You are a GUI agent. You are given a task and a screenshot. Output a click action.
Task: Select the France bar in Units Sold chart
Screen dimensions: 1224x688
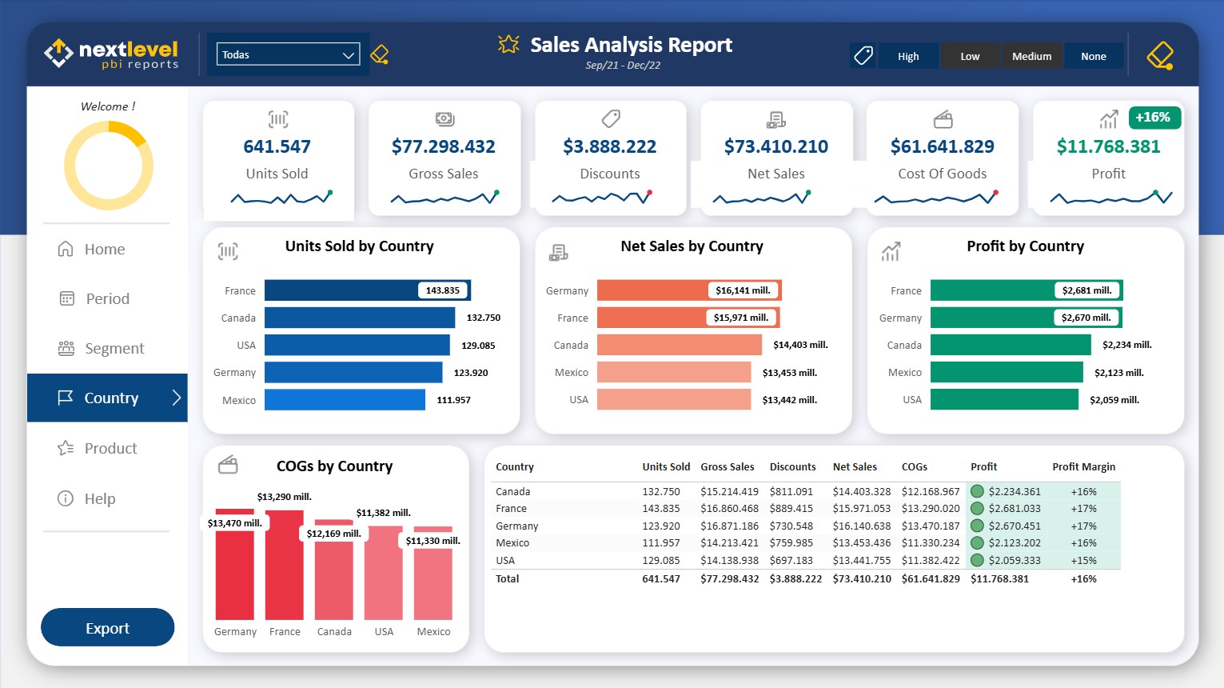[367, 290]
